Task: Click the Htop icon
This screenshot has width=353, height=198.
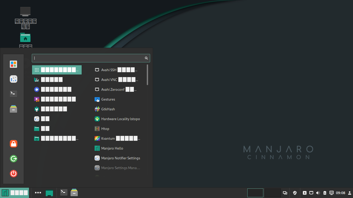Action: (x=97, y=129)
